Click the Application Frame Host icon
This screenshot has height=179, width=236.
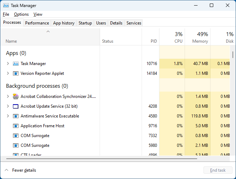[16, 126]
